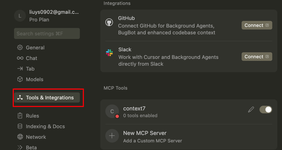Click the Beta double-chevron icon
Image resolution: width=282 pixels, height=150 pixels.
pos(20,147)
